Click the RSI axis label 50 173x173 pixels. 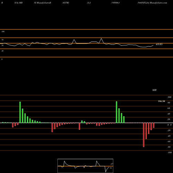click(x=2, y=45)
